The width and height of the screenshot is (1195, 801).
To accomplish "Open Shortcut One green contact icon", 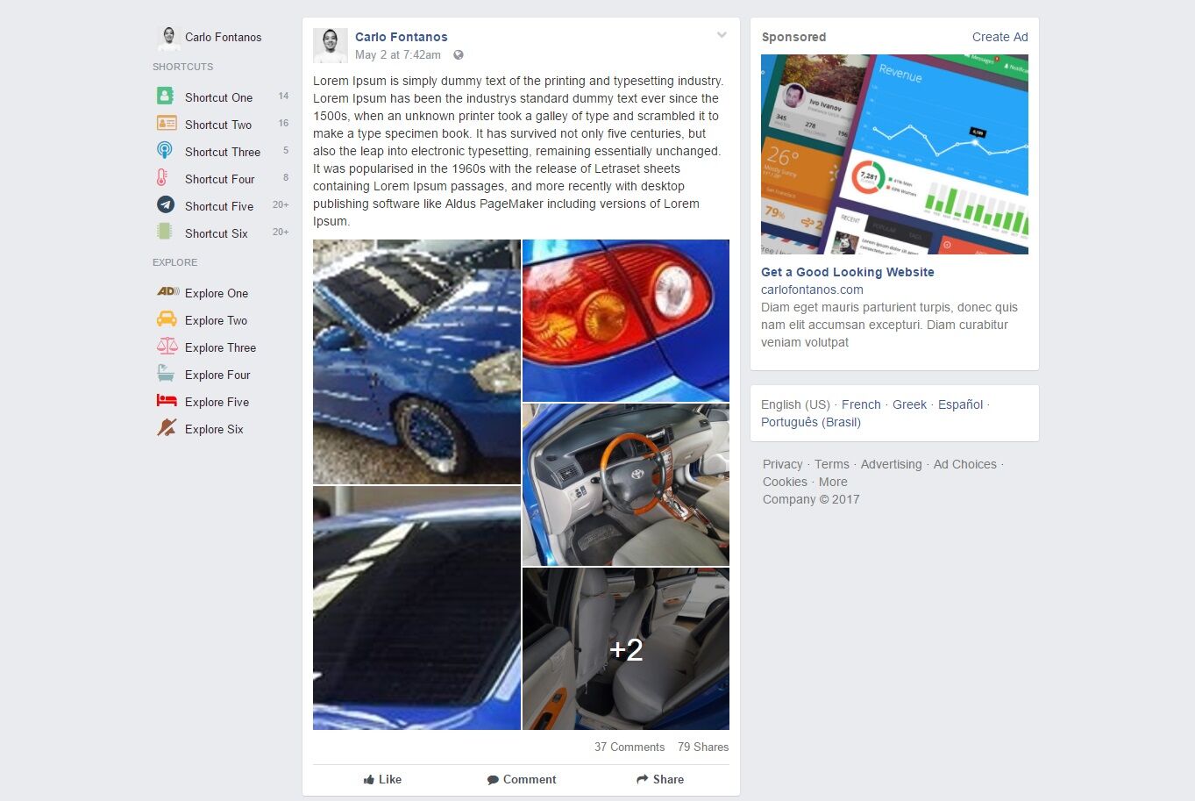I will [165, 97].
